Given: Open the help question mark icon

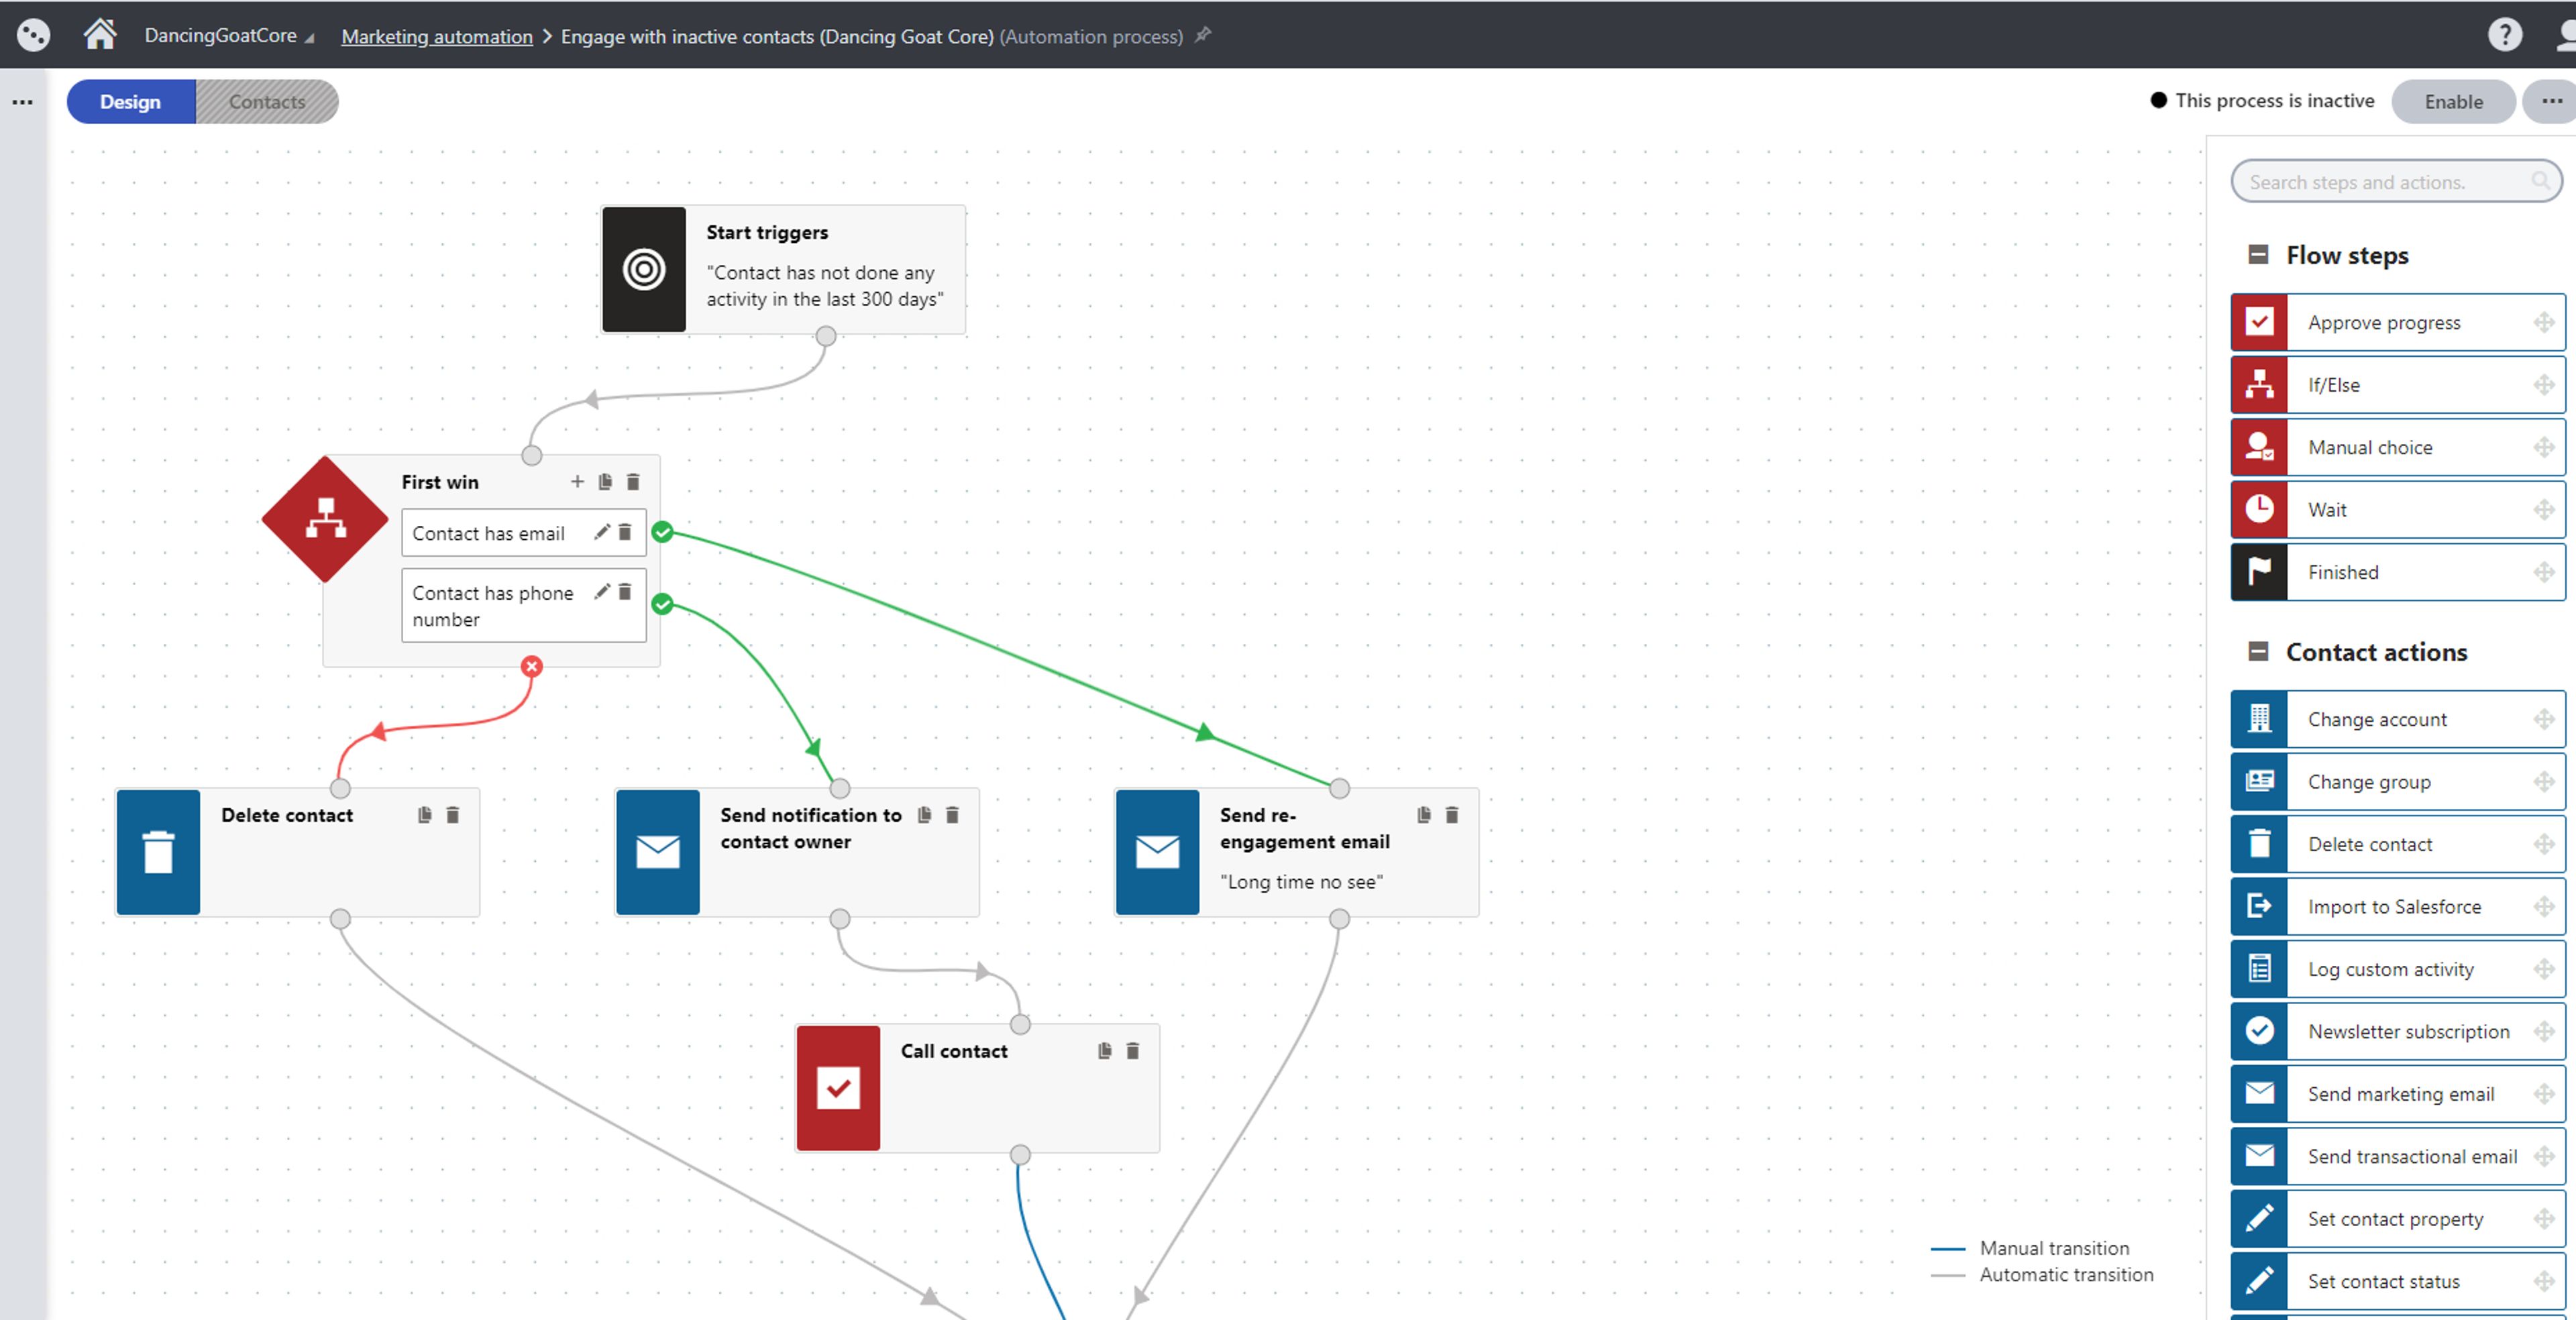Looking at the screenshot, I should tap(2504, 35).
